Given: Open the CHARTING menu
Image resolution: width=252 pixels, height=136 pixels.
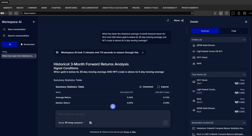Looking at the screenshot, I should tap(56, 8).
